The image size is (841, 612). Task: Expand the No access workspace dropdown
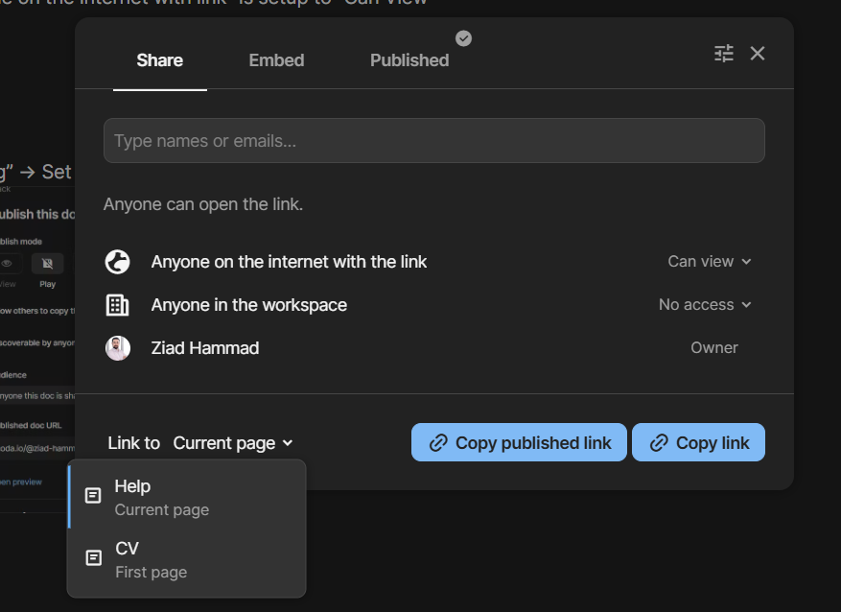pos(705,305)
